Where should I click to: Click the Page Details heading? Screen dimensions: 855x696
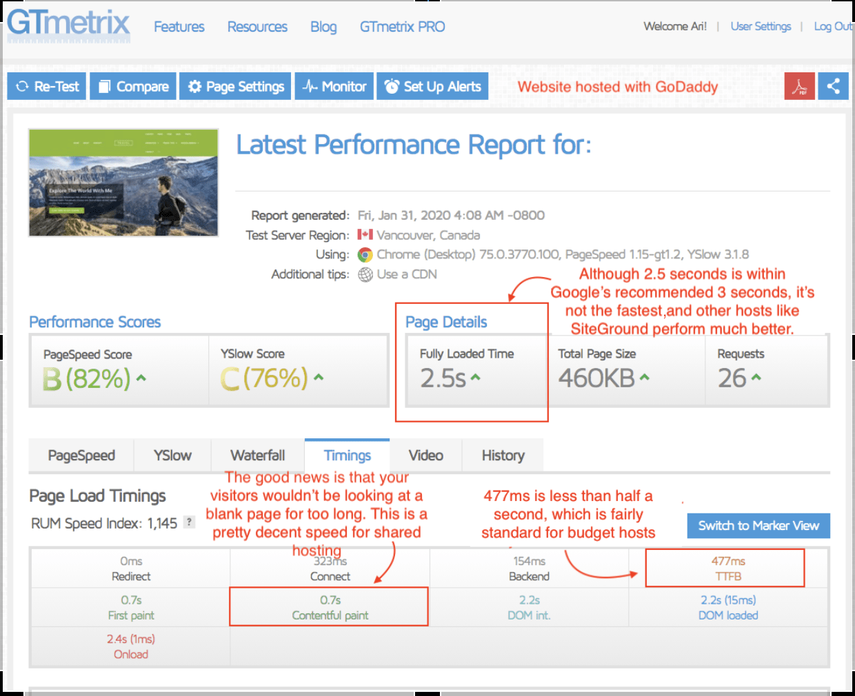tap(446, 322)
